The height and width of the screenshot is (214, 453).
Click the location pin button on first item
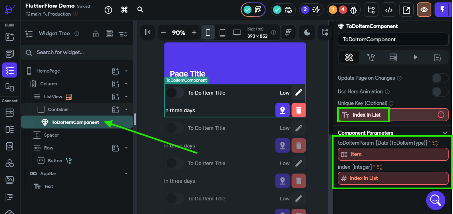pos(282,110)
